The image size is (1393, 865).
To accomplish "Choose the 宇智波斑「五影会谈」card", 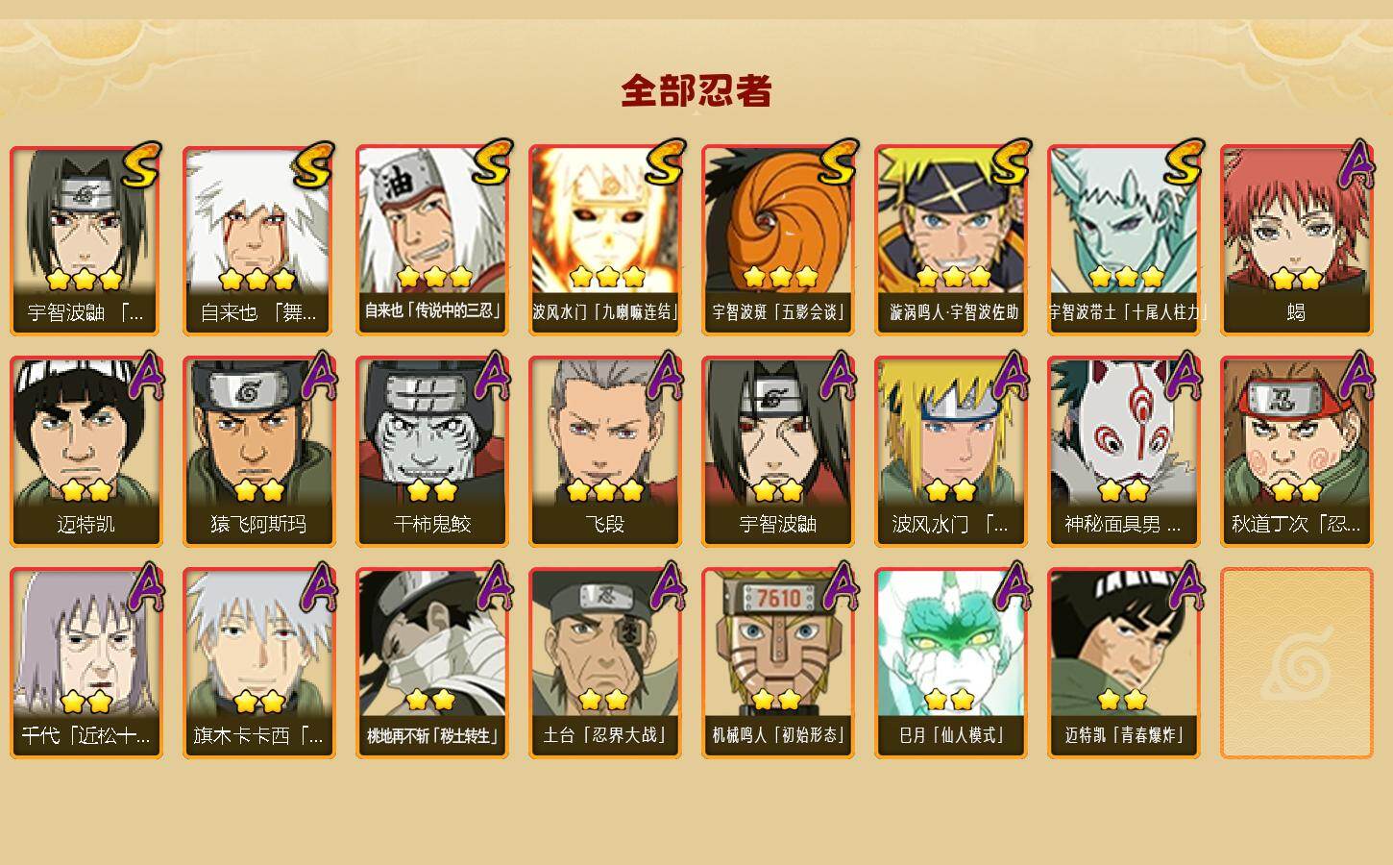I will tap(777, 240).
